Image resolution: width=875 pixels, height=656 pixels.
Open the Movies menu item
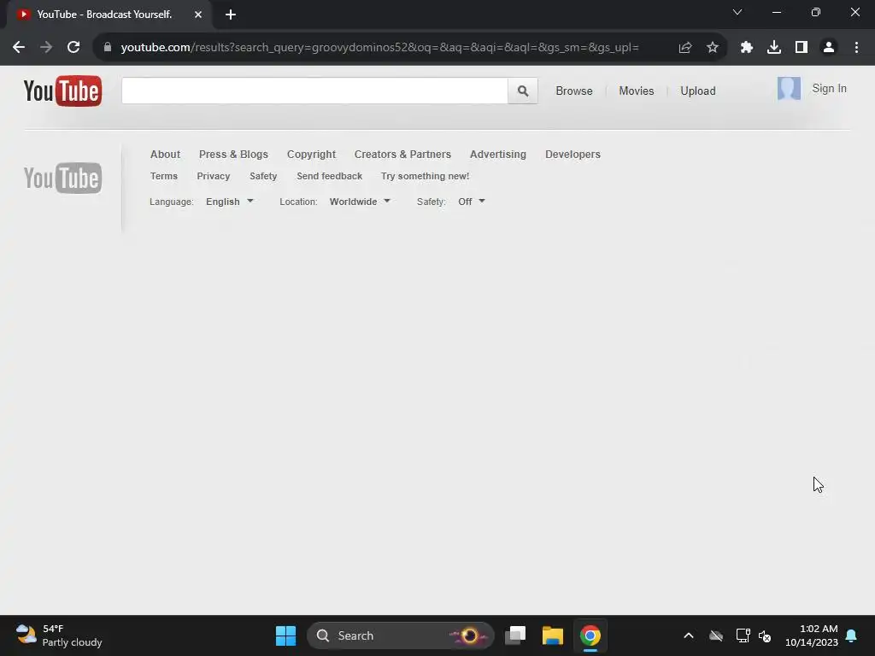click(636, 91)
